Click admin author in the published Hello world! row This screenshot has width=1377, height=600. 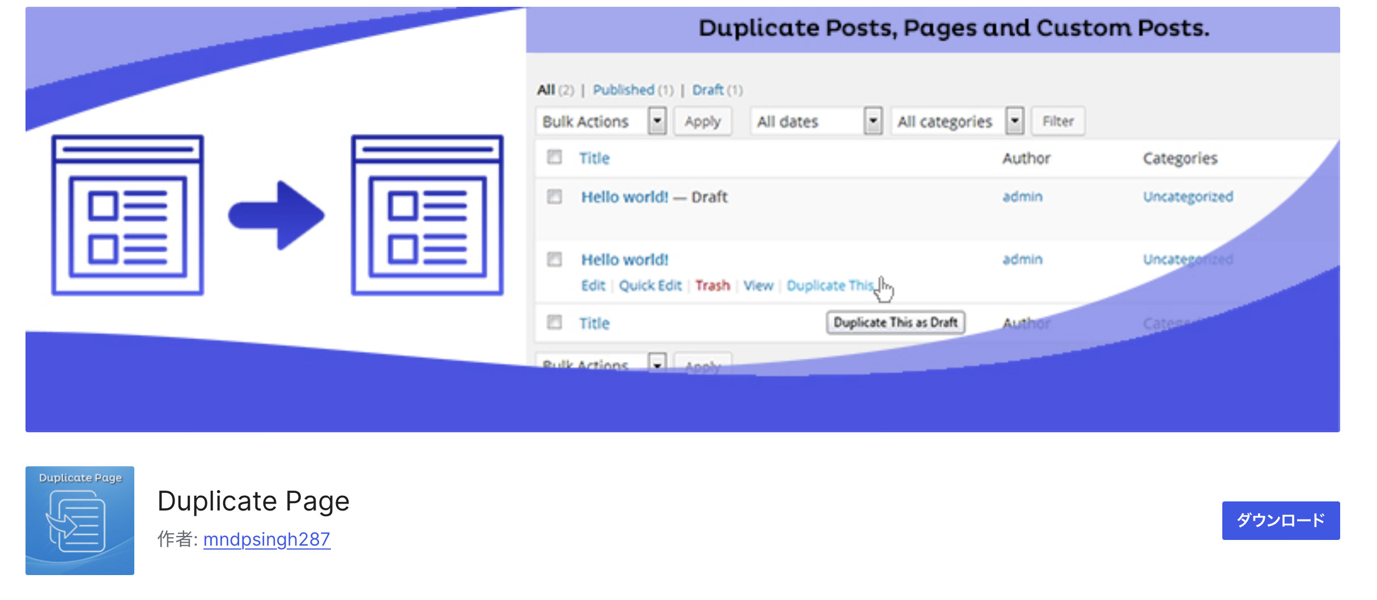pos(1022,259)
